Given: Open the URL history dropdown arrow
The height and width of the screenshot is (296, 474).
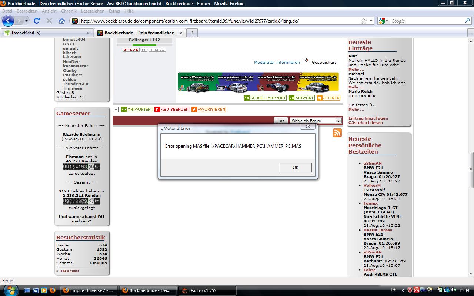Looking at the screenshot, I should [371, 21].
